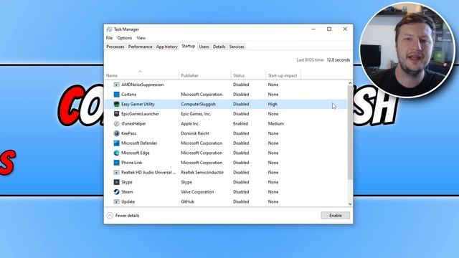This screenshot has width=459, height=258.
Task: Click the Realtek Semiconductor publisher cell
Action: click(x=202, y=172)
